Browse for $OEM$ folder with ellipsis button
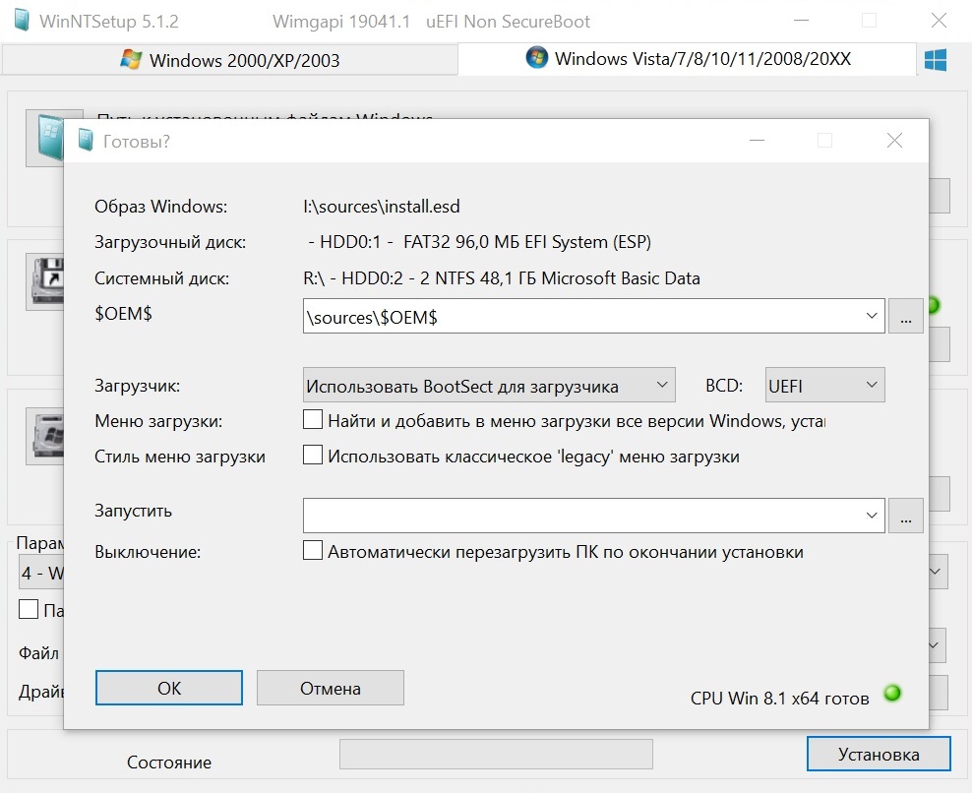972x793 pixels. tap(906, 317)
